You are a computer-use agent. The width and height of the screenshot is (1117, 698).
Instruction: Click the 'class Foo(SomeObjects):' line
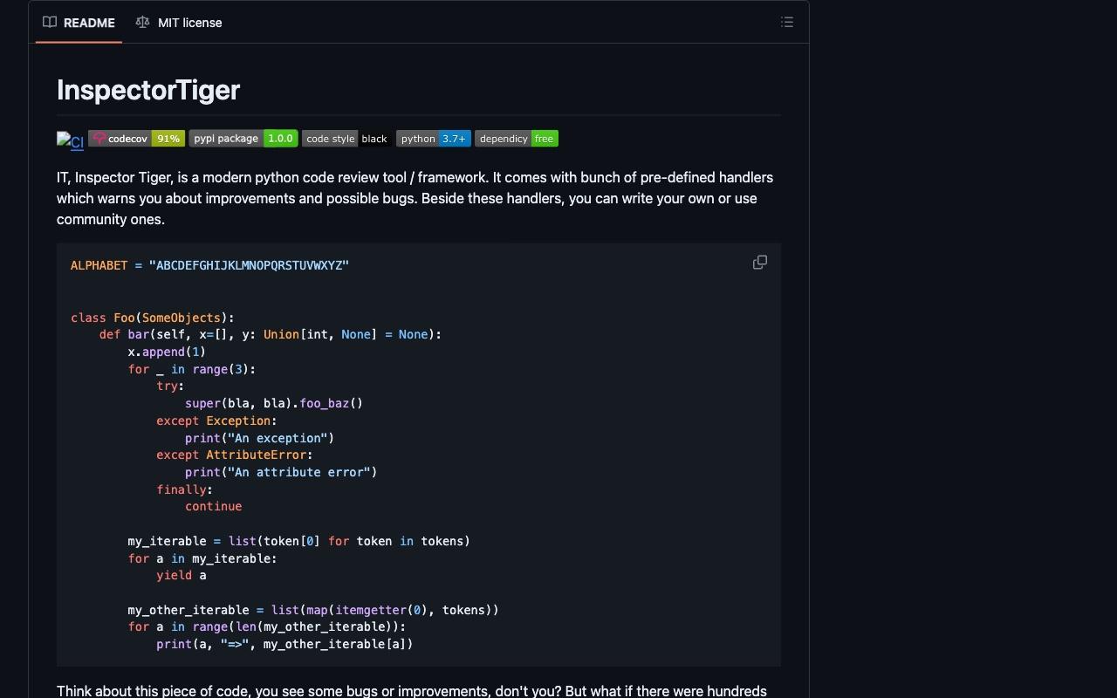tap(153, 318)
